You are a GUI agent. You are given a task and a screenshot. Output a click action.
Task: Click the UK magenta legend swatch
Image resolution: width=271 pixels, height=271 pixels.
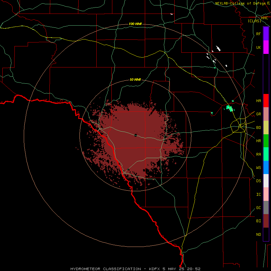pyautogui.click(x=266, y=47)
